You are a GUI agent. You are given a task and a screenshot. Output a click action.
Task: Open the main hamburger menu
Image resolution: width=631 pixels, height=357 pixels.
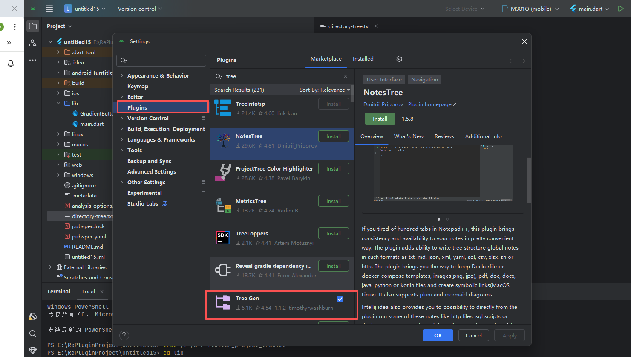click(49, 9)
